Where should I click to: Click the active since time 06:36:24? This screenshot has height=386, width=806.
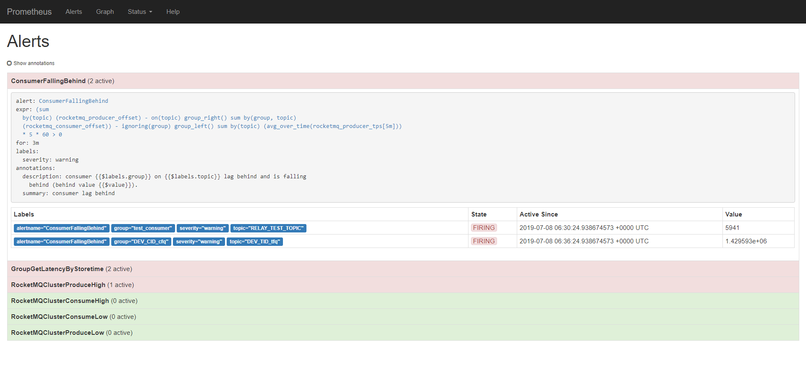coord(584,241)
